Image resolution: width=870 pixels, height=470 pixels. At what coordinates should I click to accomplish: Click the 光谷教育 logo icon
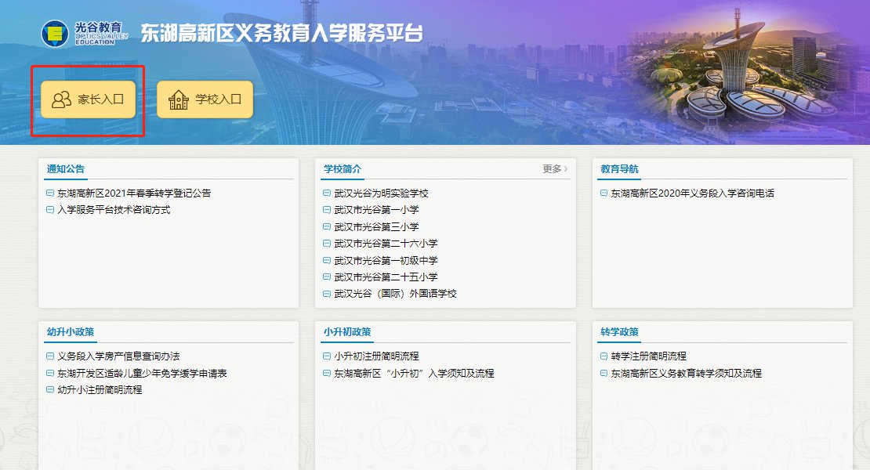[x=55, y=33]
